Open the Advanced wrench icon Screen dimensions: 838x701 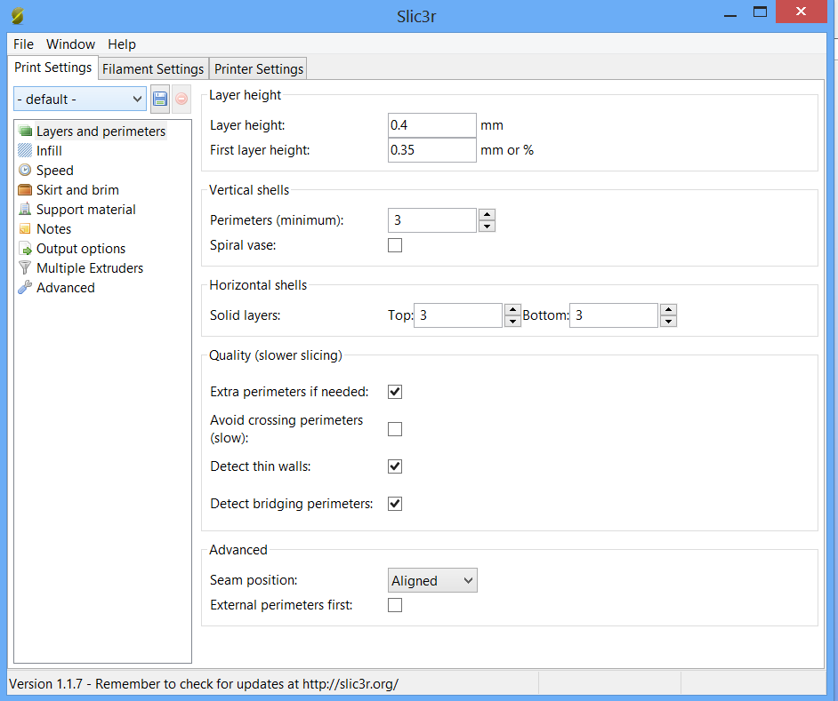coord(25,288)
